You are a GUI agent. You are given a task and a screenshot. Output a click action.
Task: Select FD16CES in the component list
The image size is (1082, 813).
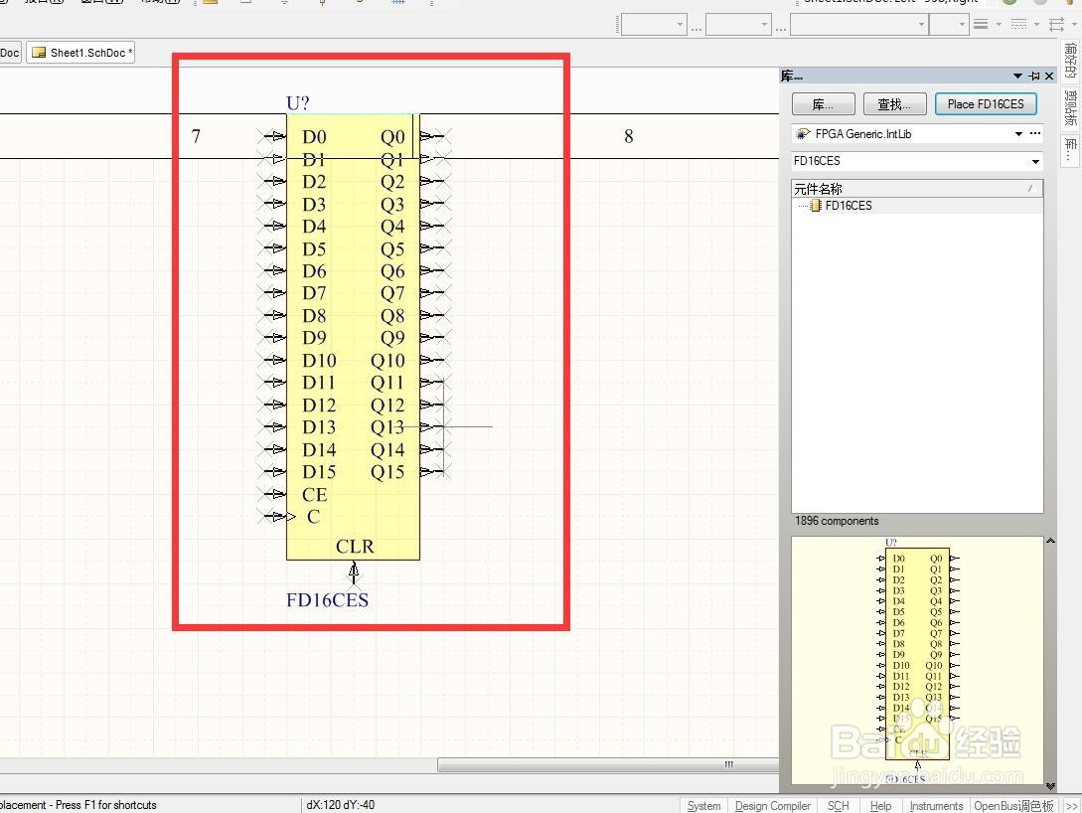pos(849,206)
